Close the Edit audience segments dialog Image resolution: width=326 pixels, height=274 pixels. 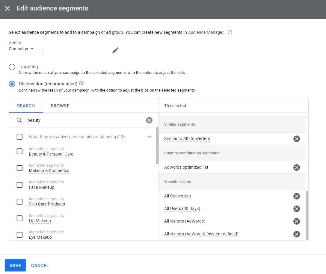coord(7,8)
